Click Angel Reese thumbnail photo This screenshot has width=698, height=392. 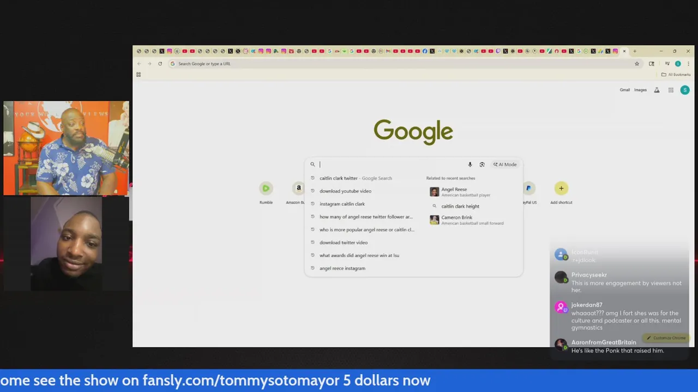pos(434,192)
